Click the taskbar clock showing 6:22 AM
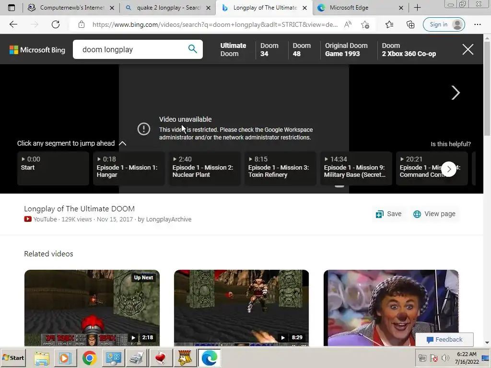The image size is (491, 368). pyautogui.click(x=467, y=358)
